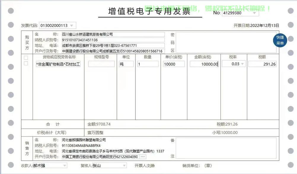The width and height of the screenshot is (297, 174).
Task: Click the 销货单位:(章) label
Action: (197, 165)
